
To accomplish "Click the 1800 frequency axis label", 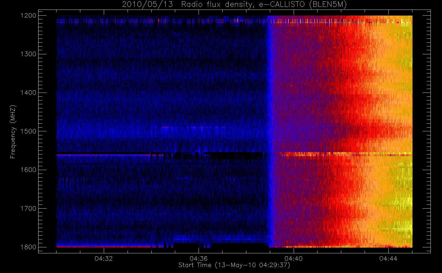I will [28, 247].
